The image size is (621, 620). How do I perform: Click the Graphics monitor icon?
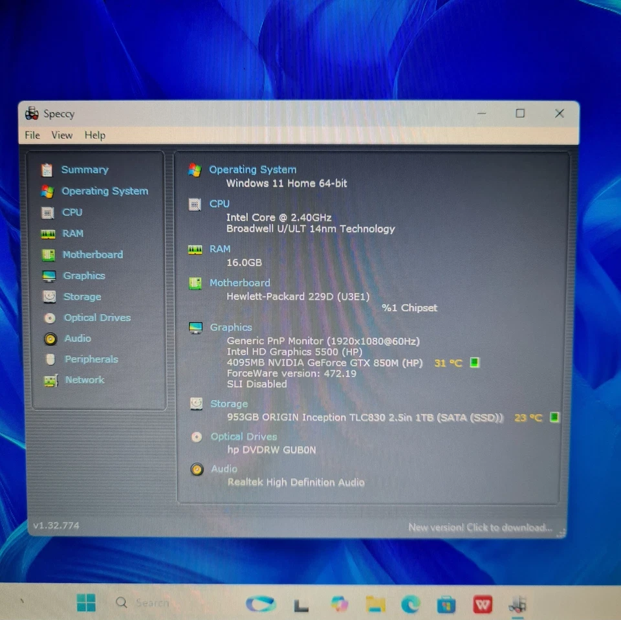(47, 276)
